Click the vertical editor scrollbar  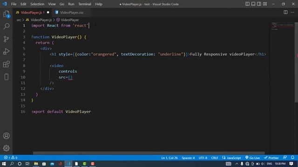(x=296, y=63)
